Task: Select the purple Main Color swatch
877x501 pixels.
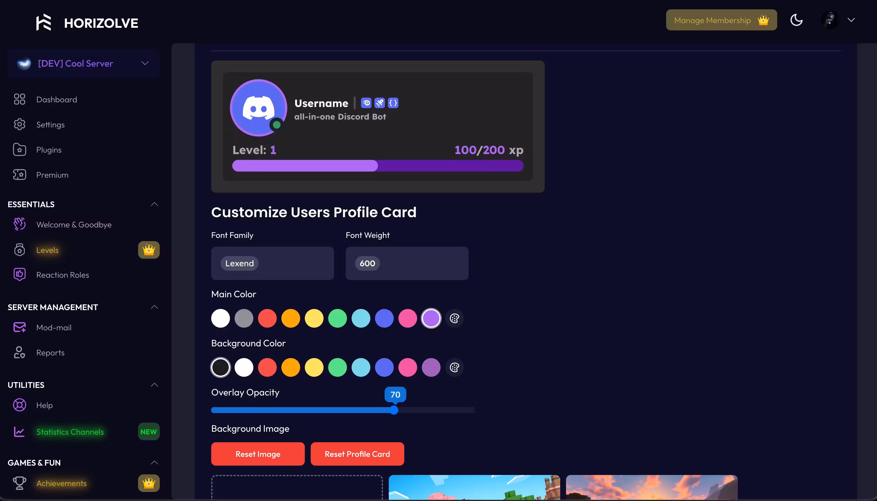Action: coord(431,318)
